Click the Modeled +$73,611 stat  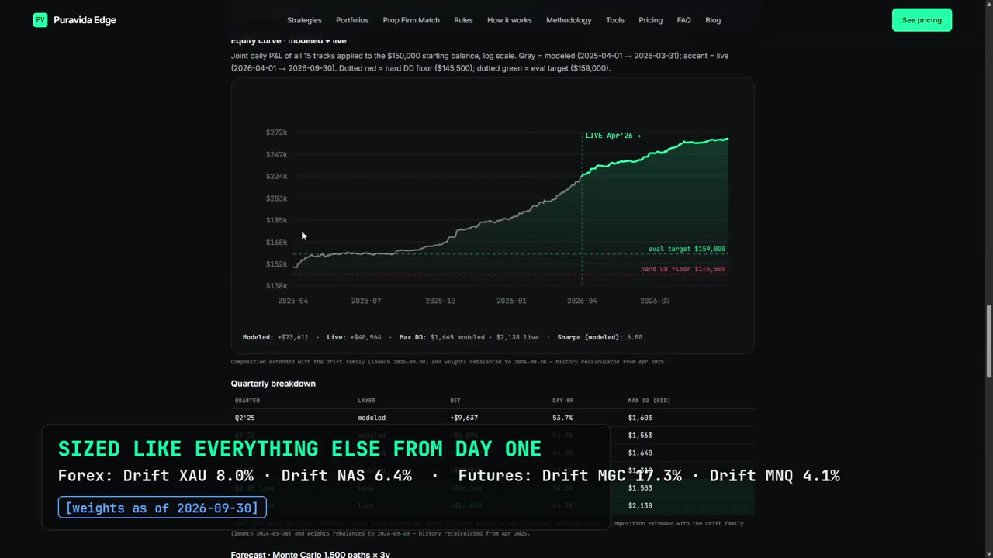[x=275, y=337]
